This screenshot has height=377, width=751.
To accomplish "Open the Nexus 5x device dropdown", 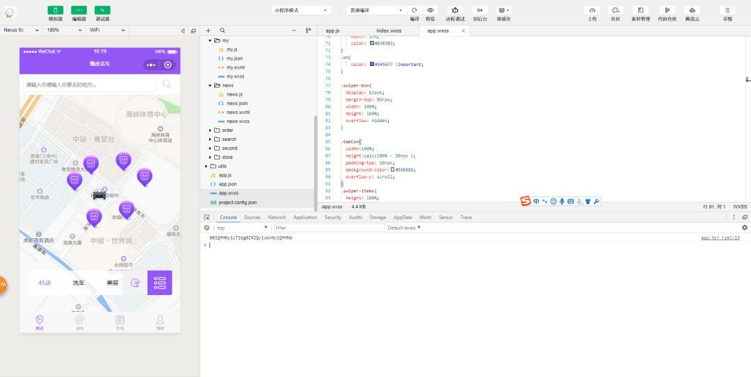I will click(x=21, y=30).
